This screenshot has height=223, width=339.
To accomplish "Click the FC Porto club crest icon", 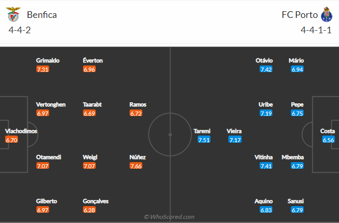I will coord(326,14).
